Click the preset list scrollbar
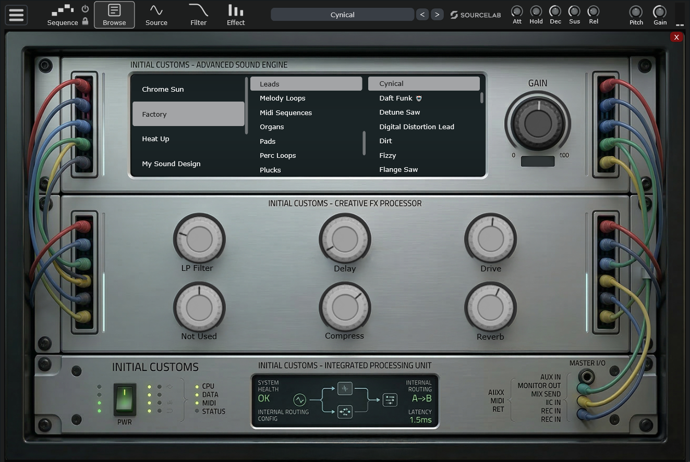Viewport: 690px width, 462px height. [x=481, y=98]
